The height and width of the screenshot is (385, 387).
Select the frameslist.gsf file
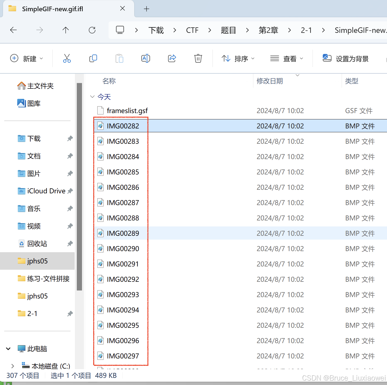(127, 110)
